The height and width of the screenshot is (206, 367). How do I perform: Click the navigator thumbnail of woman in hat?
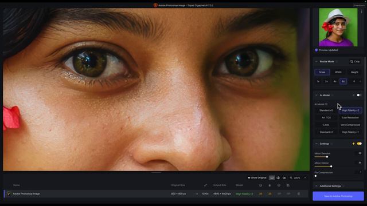[x=338, y=27]
